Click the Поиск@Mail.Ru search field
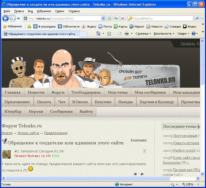Screen dimensions: 206x188 pos(160,19)
